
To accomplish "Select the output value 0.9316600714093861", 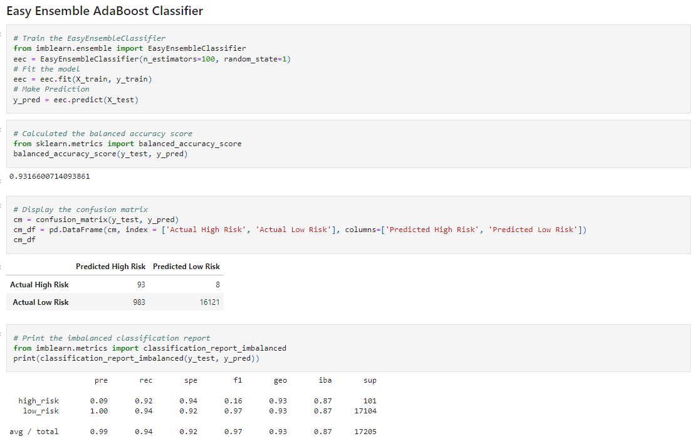I will (x=50, y=176).
